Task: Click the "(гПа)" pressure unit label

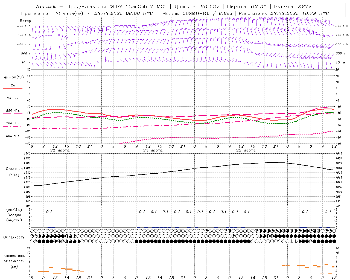Action: coord(14,175)
